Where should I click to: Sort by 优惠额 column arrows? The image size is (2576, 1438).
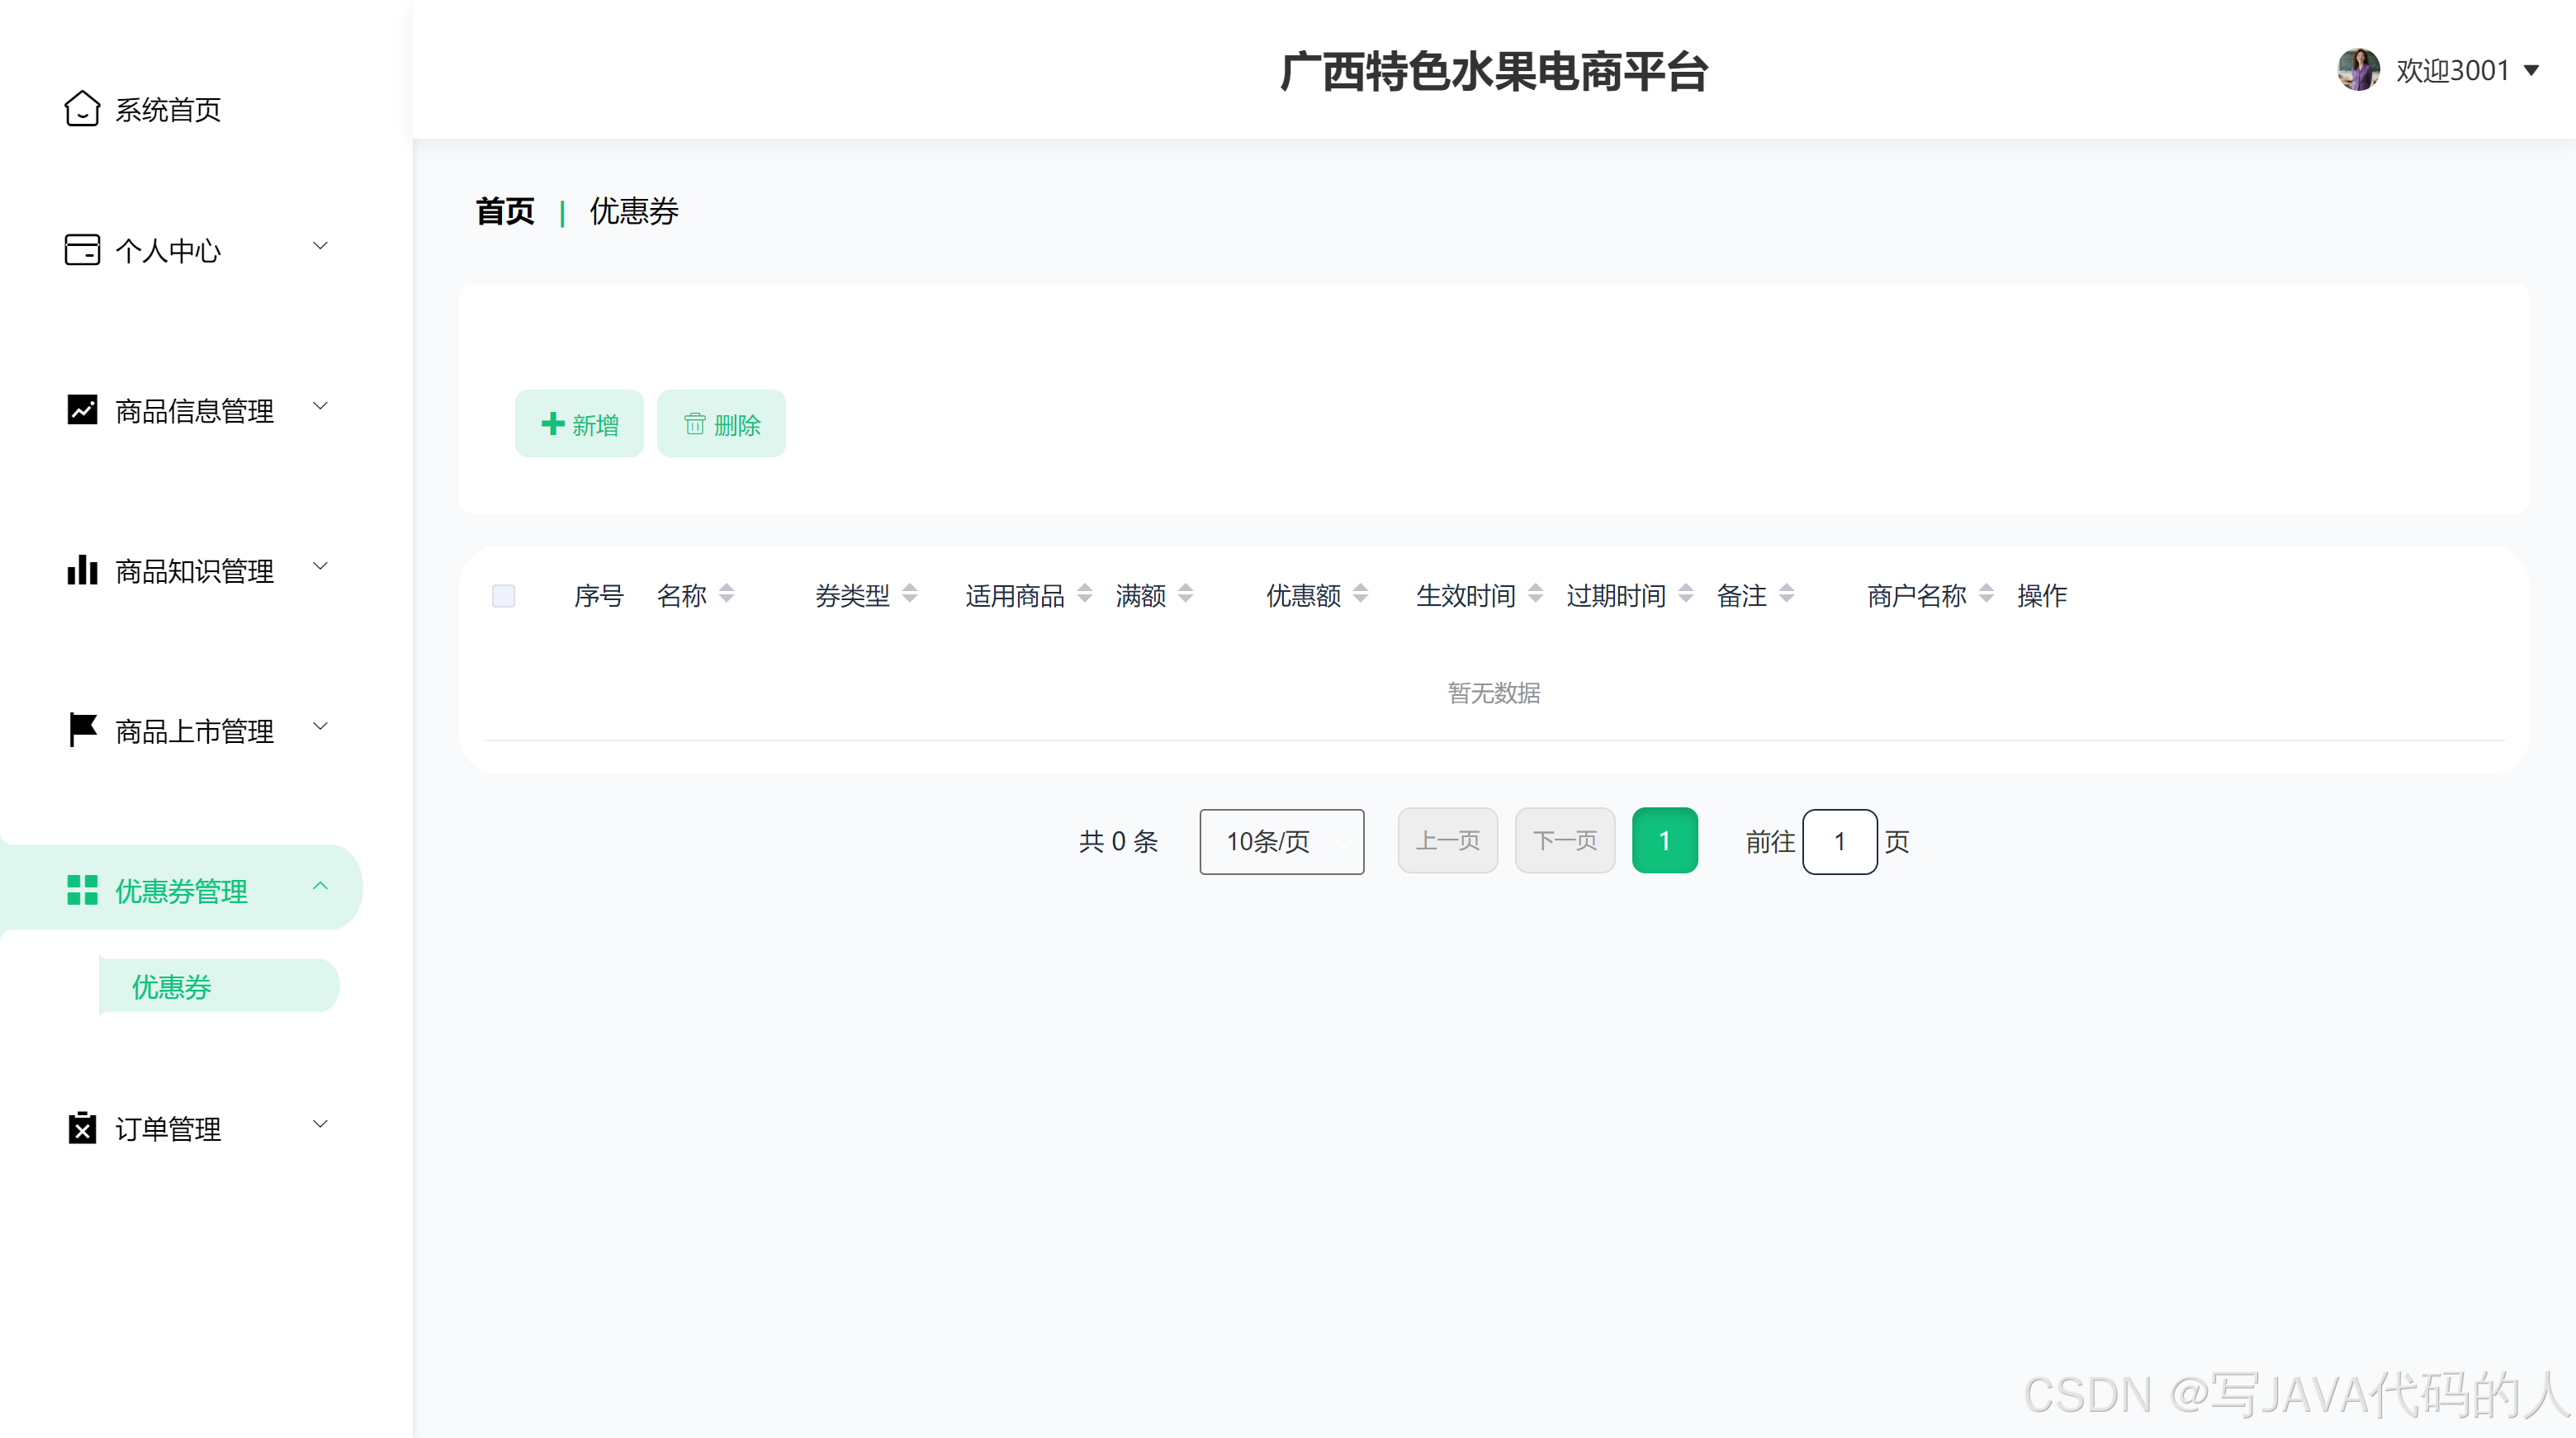1361,594
